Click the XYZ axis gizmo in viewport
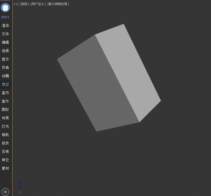The height and width of the screenshot is (196, 211). pyautogui.click(x=18, y=188)
